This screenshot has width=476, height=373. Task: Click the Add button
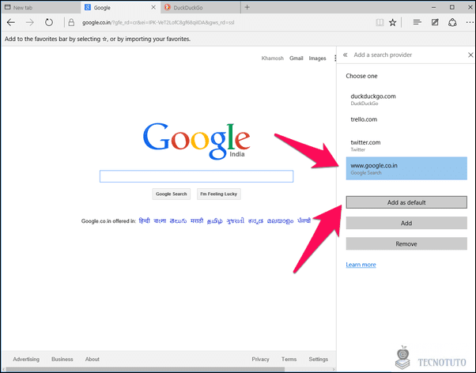[406, 223]
